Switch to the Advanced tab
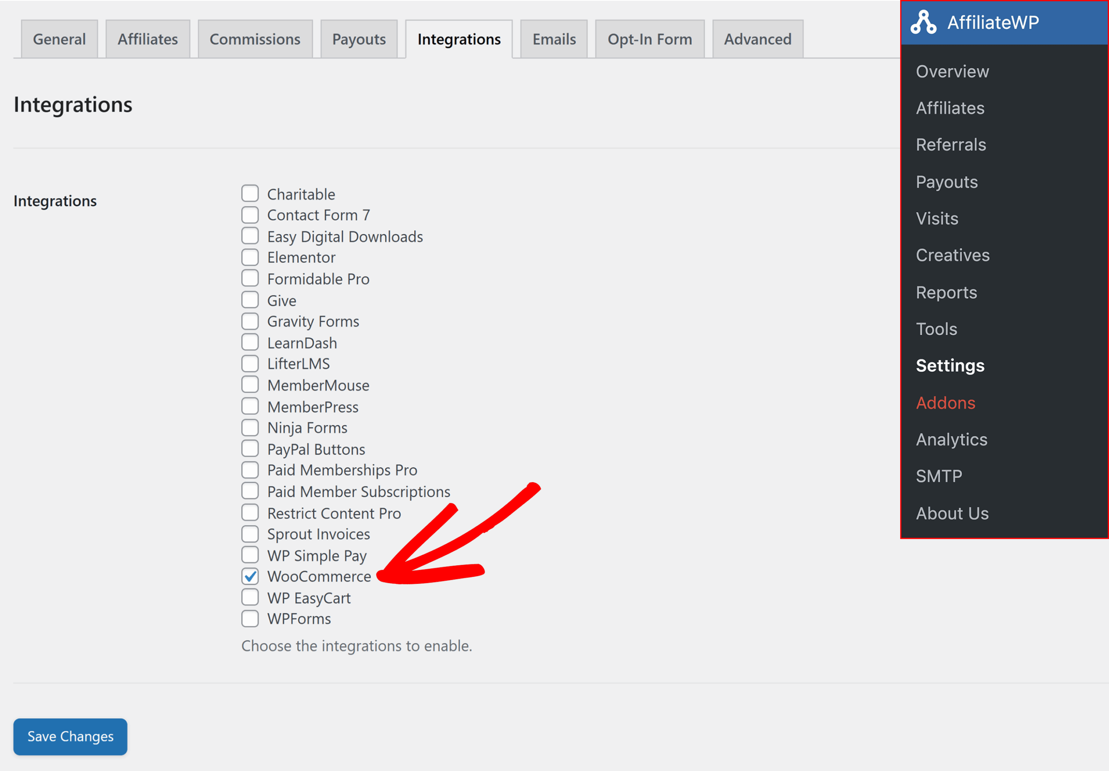Screen dimensions: 1109x771 (x=757, y=39)
